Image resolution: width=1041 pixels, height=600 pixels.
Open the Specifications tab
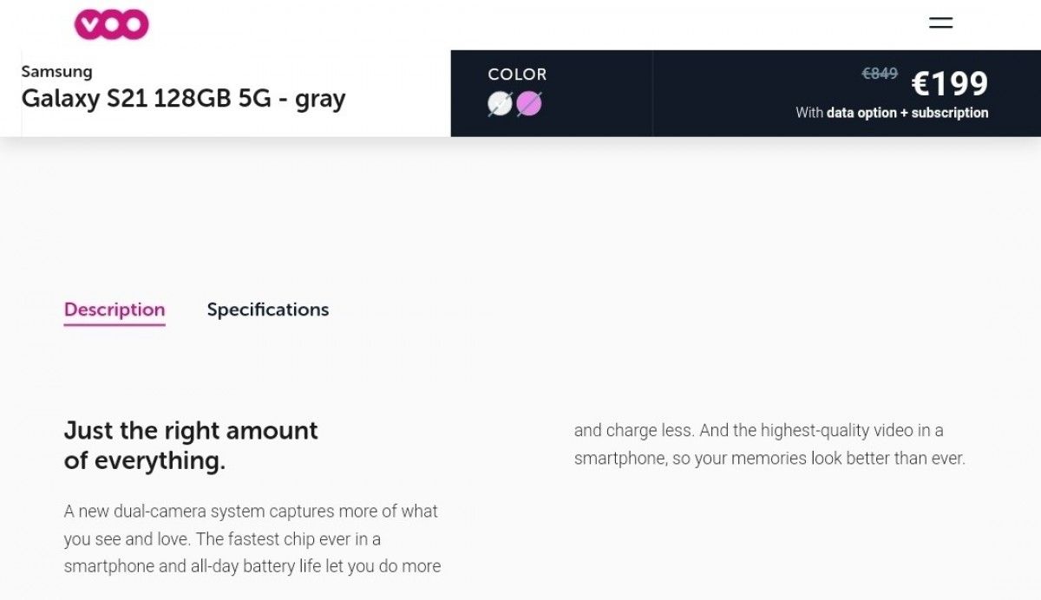point(267,310)
